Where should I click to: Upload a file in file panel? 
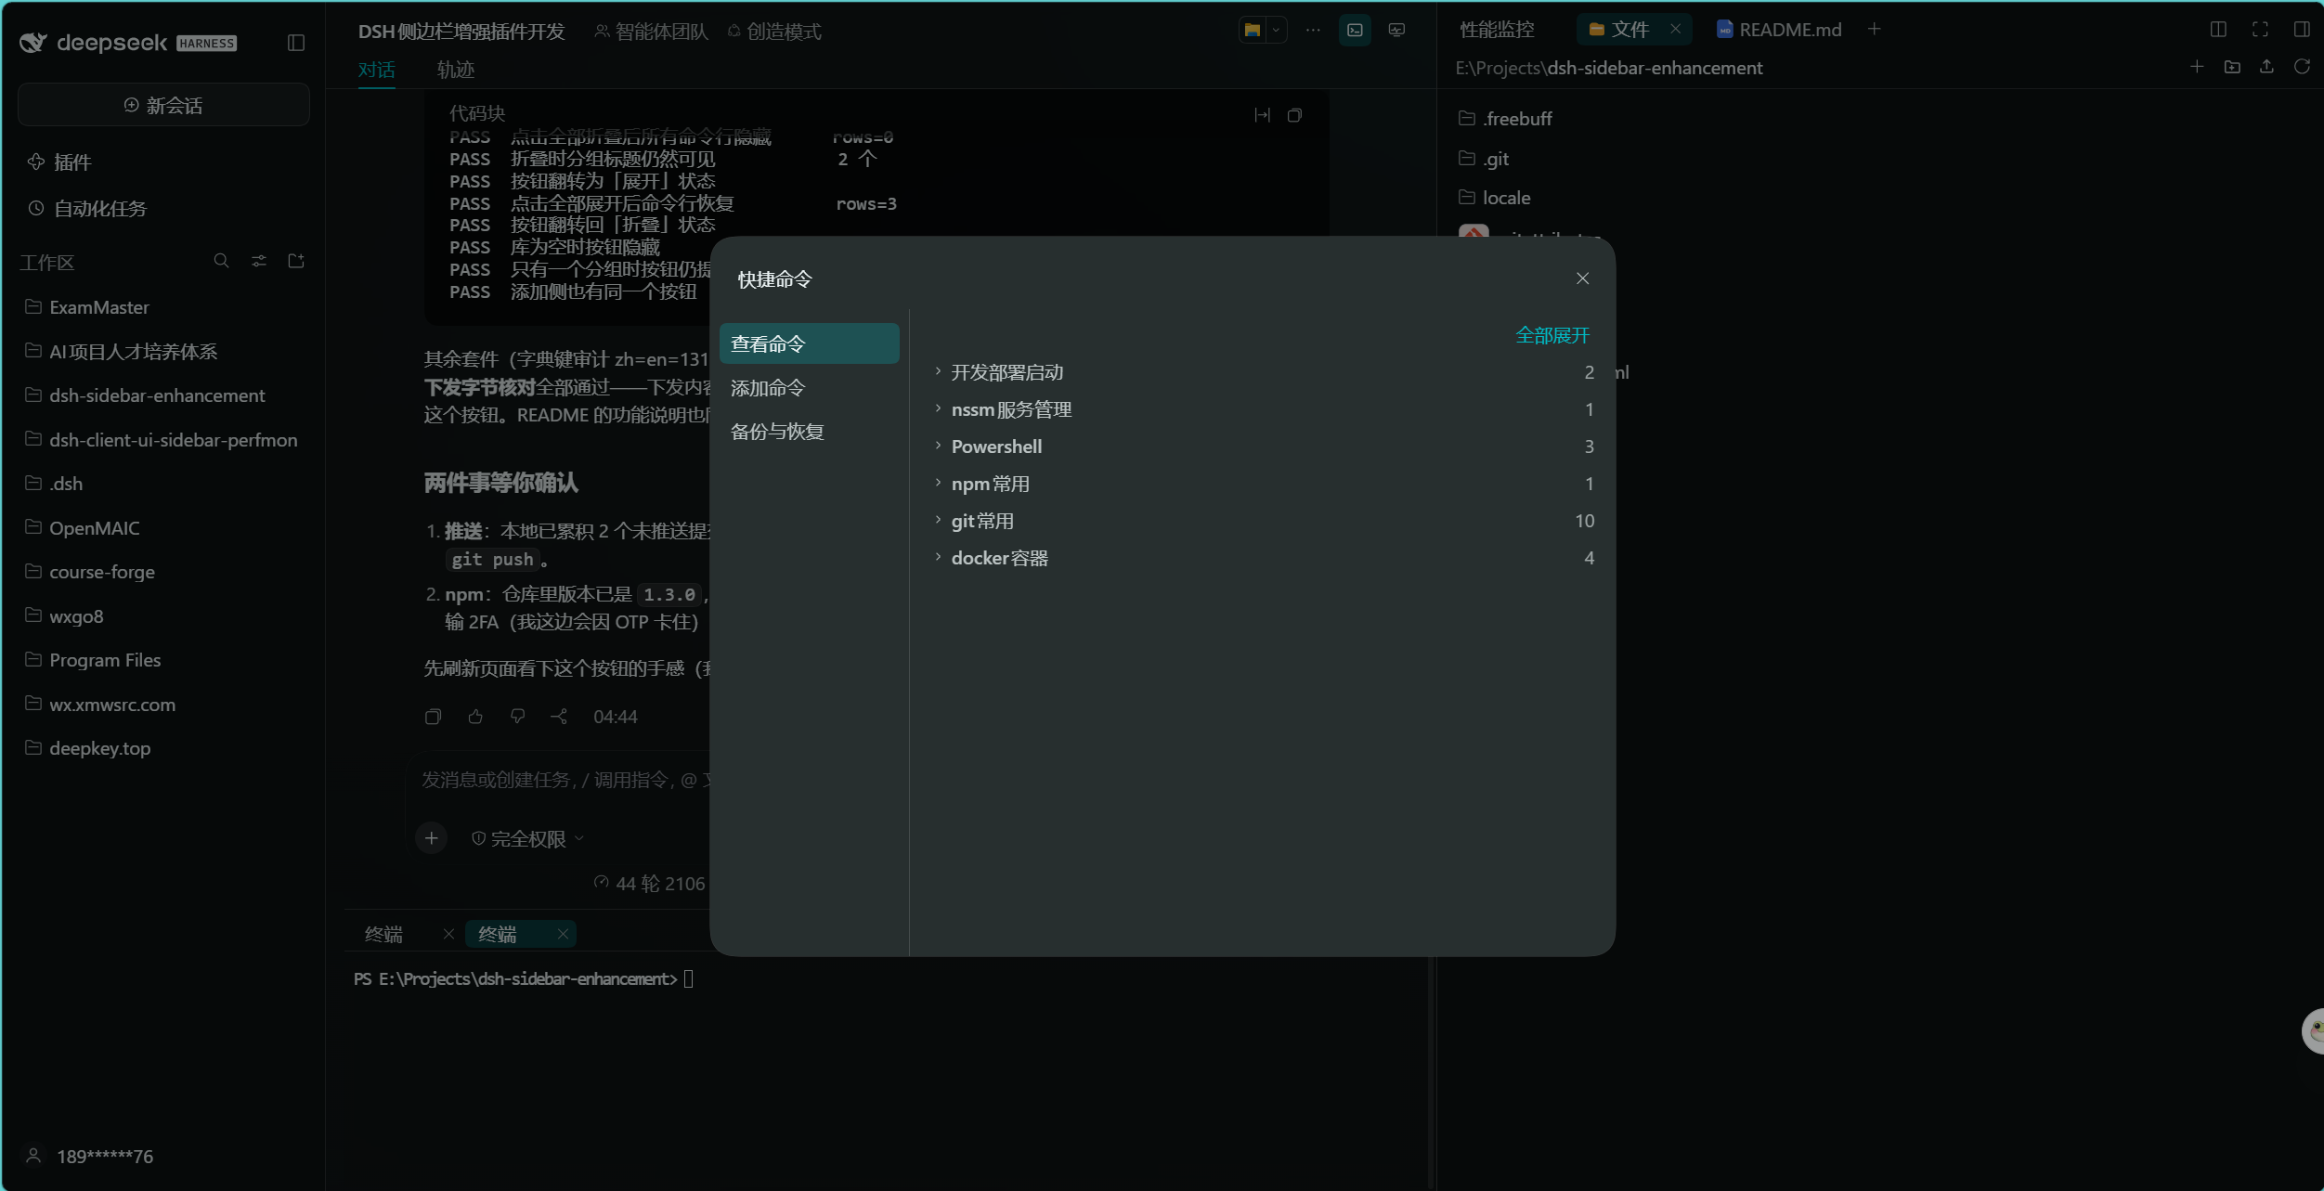pos(2266,67)
